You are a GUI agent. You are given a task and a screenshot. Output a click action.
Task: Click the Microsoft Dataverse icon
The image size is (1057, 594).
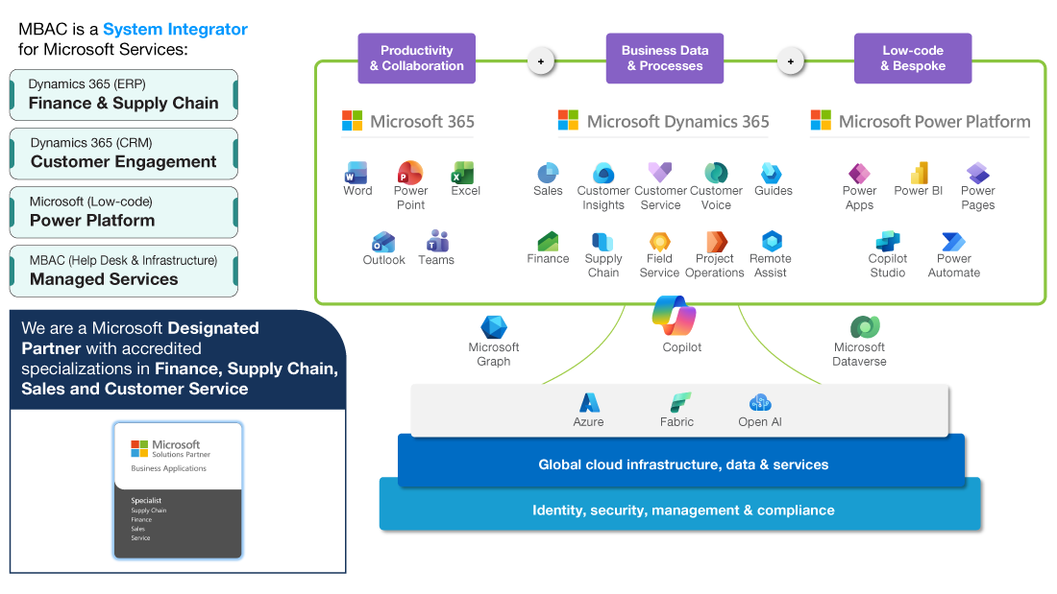tap(865, 326)
